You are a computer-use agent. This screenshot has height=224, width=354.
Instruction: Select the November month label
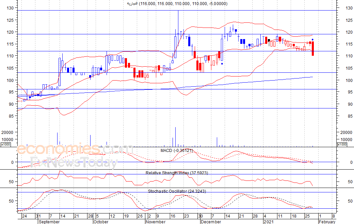[156, 222]
